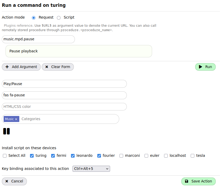Check the Select All devices box
The width and height of the screenshot is (222, 189).
[x=5, y=156]
